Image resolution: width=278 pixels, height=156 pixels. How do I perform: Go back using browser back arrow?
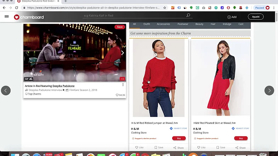pyautogui.click(x=4, y=8)
